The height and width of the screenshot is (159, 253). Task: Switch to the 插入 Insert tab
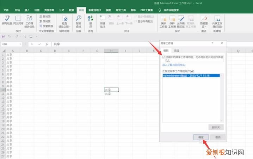(x=27, y=10)
